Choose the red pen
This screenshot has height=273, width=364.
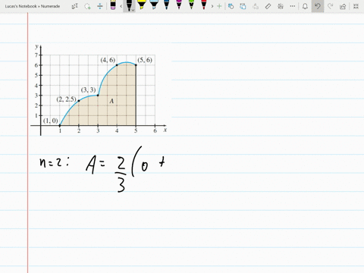tap(204, 5)
